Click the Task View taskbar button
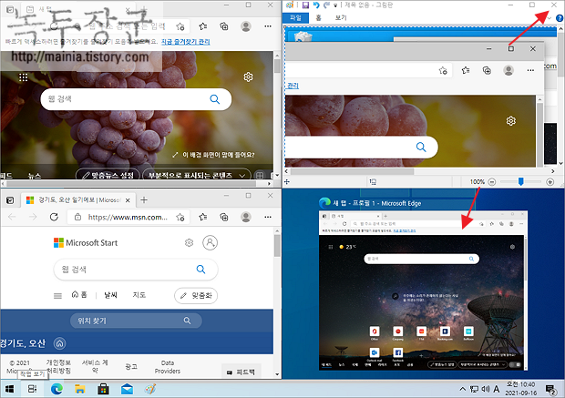Screen dimensions: 565x398 pos(33,389)
